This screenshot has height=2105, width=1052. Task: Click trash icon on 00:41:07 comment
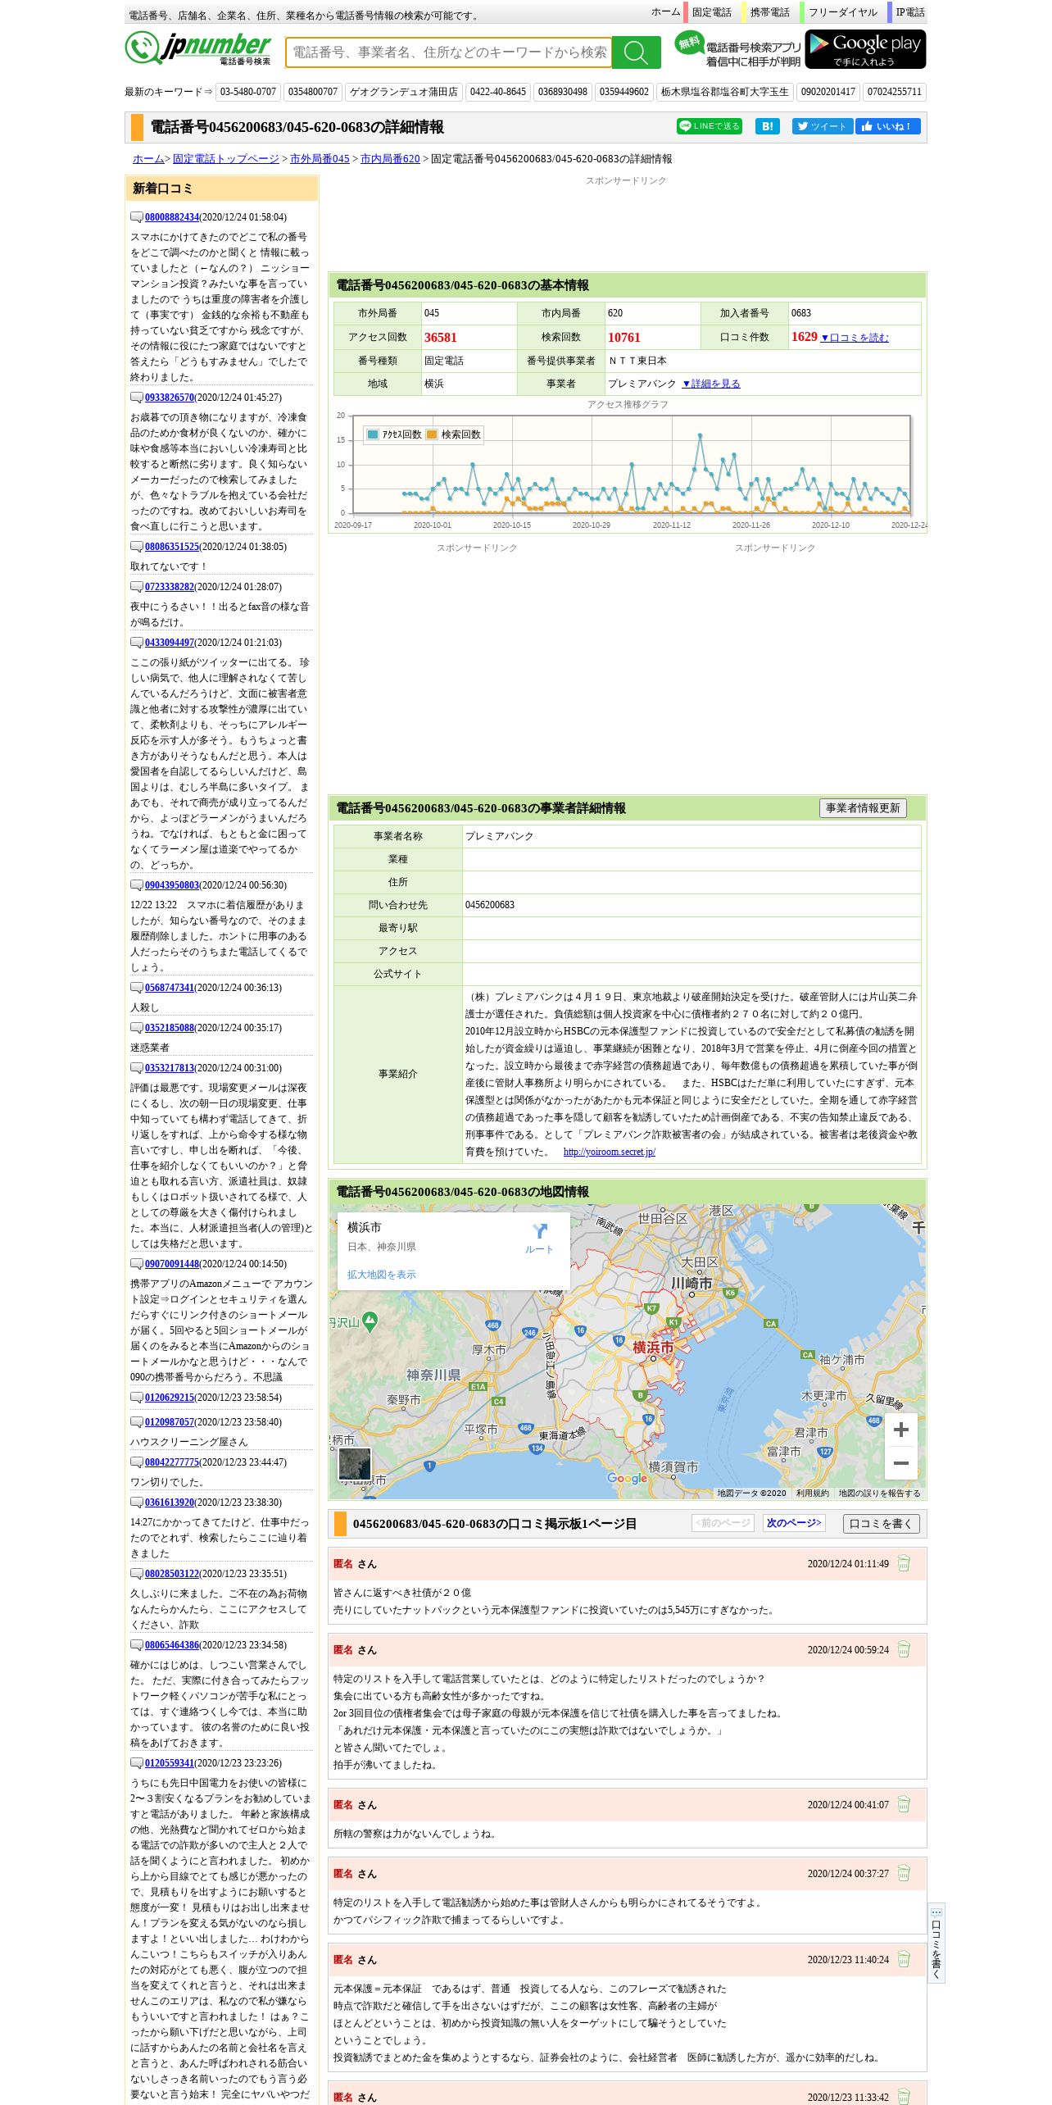[904, 1804]
